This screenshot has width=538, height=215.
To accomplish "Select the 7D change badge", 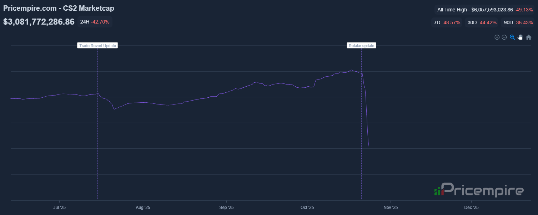I will 447,22.
